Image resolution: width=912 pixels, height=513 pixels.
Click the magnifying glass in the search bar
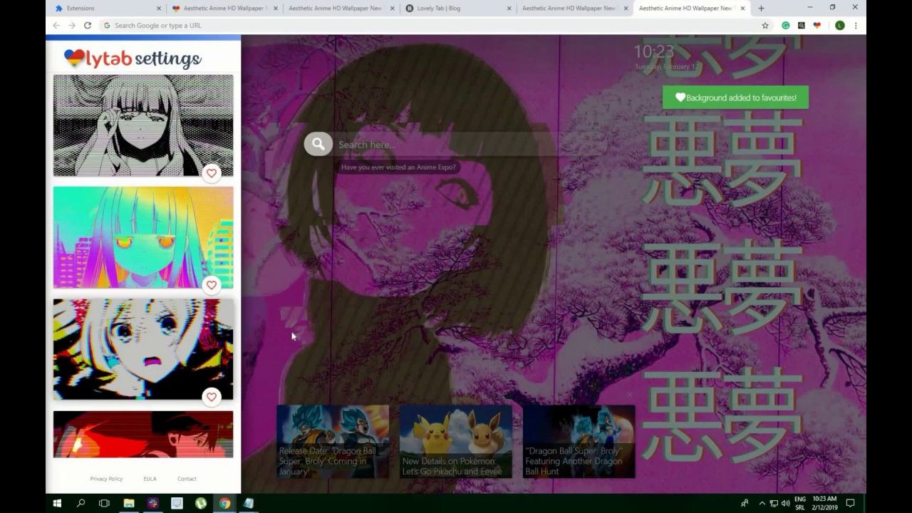click(318, 144)
